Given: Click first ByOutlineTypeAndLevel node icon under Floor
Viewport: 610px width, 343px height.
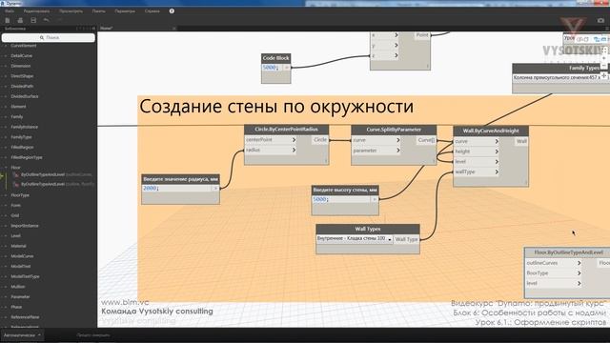Looking at the screenshot, I should click(x=16, y=175).
